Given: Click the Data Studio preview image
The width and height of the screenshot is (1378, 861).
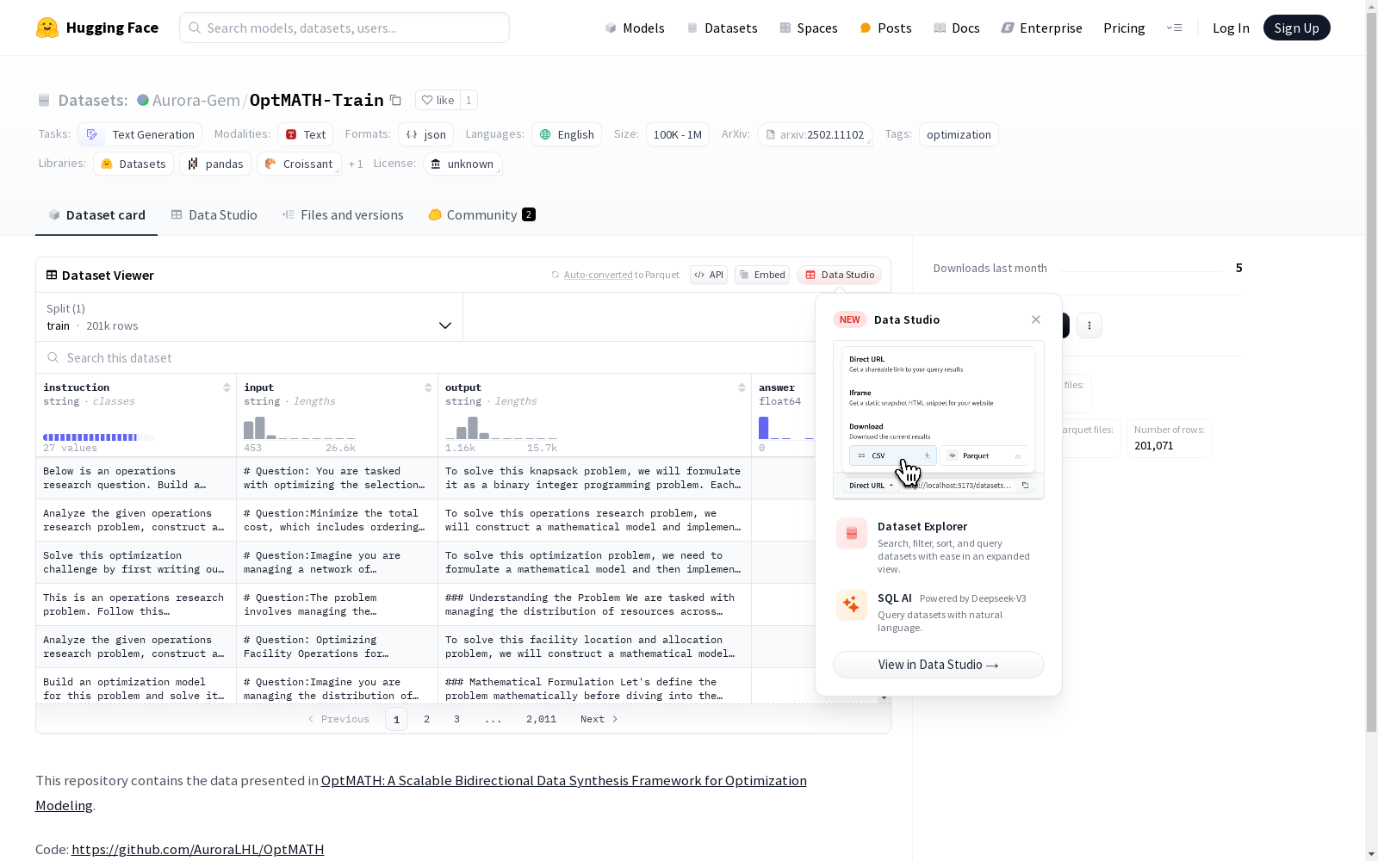Looking at the screenshot, I should tap(939, 420).
